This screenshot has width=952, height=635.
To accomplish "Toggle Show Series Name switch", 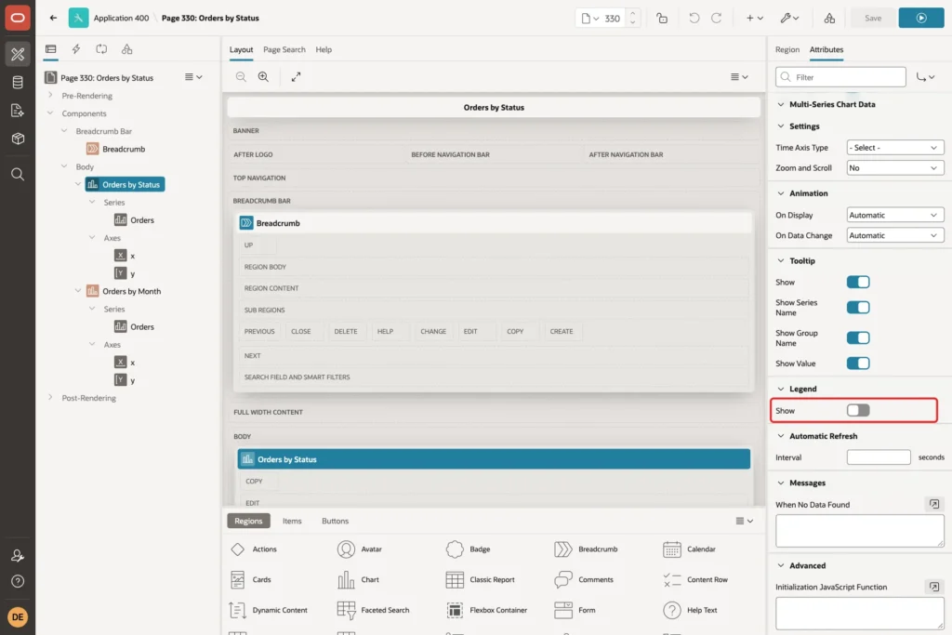I will [x=858, y=308].
